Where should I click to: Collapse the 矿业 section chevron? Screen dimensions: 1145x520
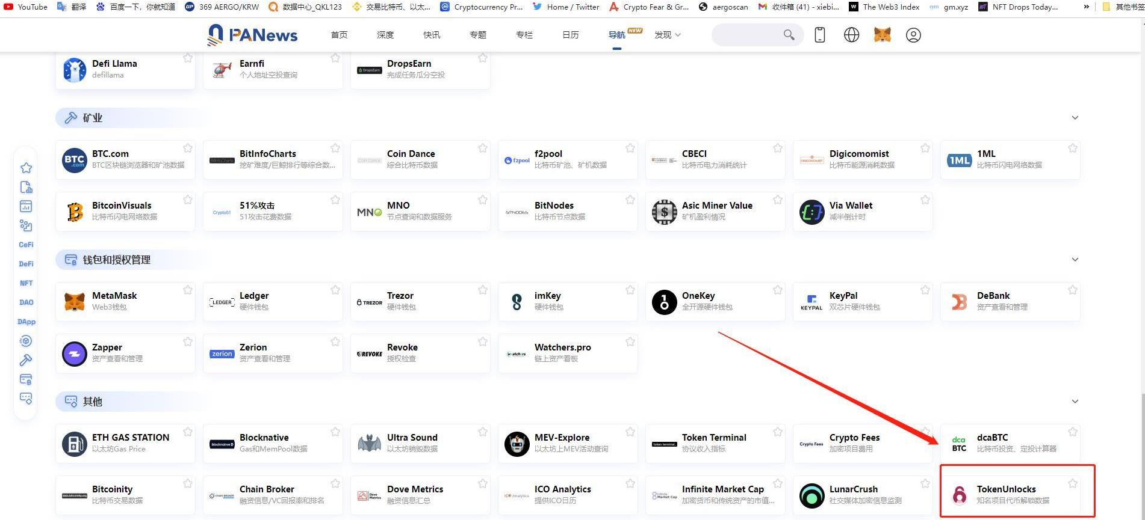point(1075,118)
